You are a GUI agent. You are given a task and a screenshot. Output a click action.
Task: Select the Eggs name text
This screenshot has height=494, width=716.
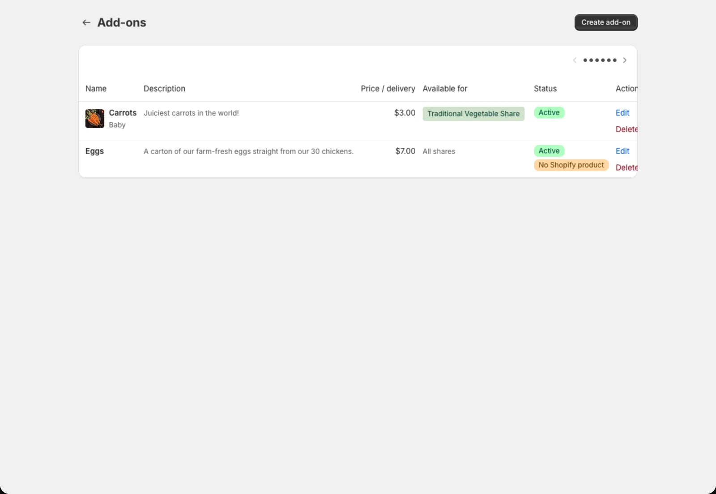click(x=94, y=151)
